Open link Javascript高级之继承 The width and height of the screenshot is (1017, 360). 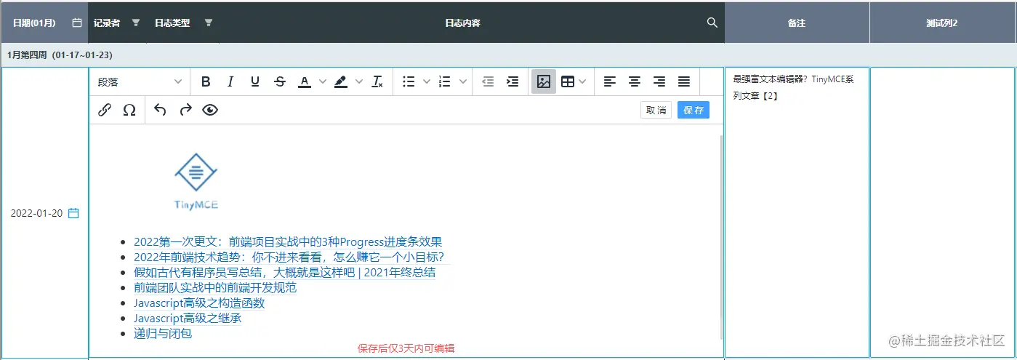coord(188,319)
